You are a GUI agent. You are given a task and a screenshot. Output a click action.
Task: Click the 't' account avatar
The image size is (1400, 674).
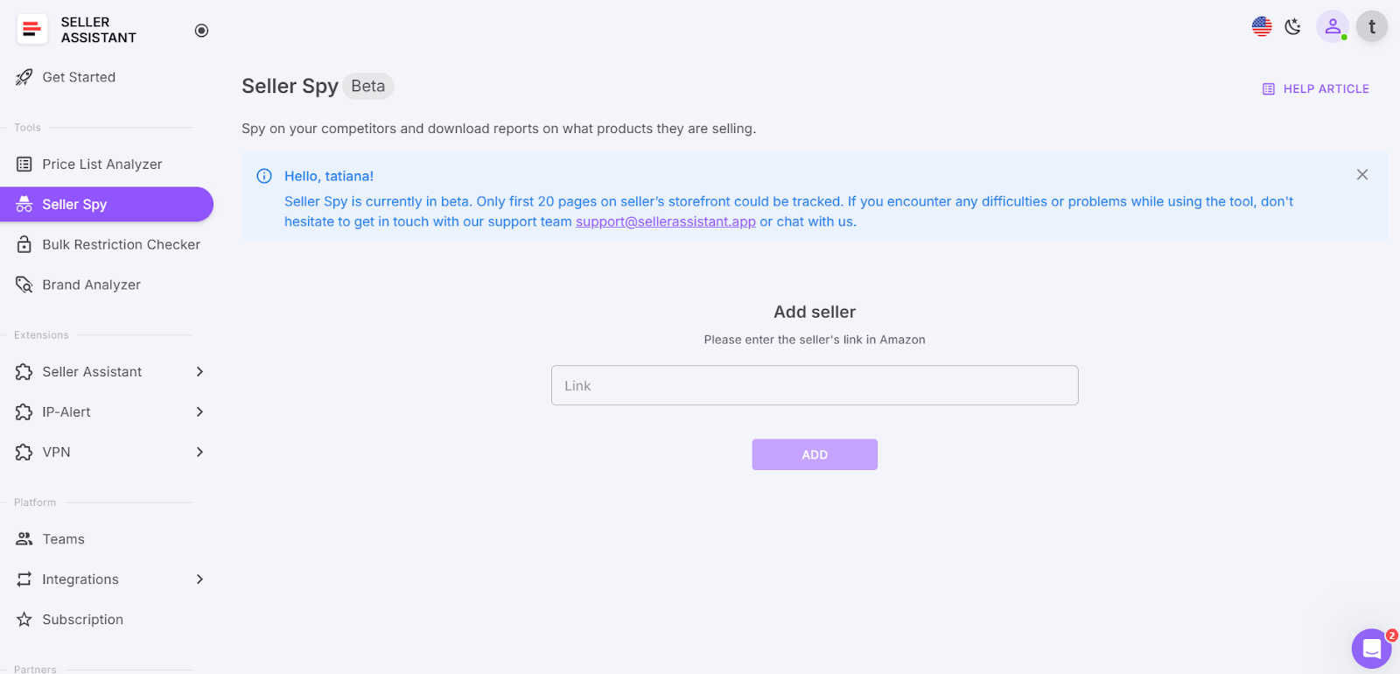pos(1371,27)
